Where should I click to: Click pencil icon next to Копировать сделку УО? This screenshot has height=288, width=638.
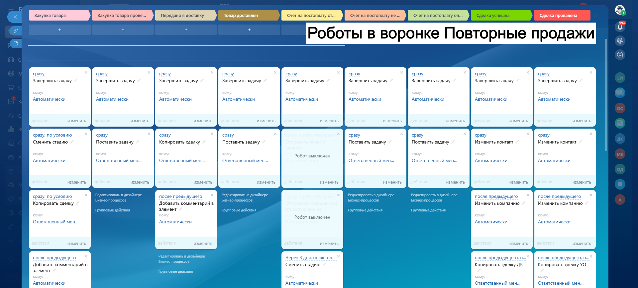click(542, 270)
